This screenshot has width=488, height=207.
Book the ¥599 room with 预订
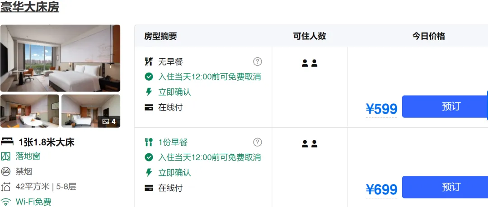coord(445,106)
